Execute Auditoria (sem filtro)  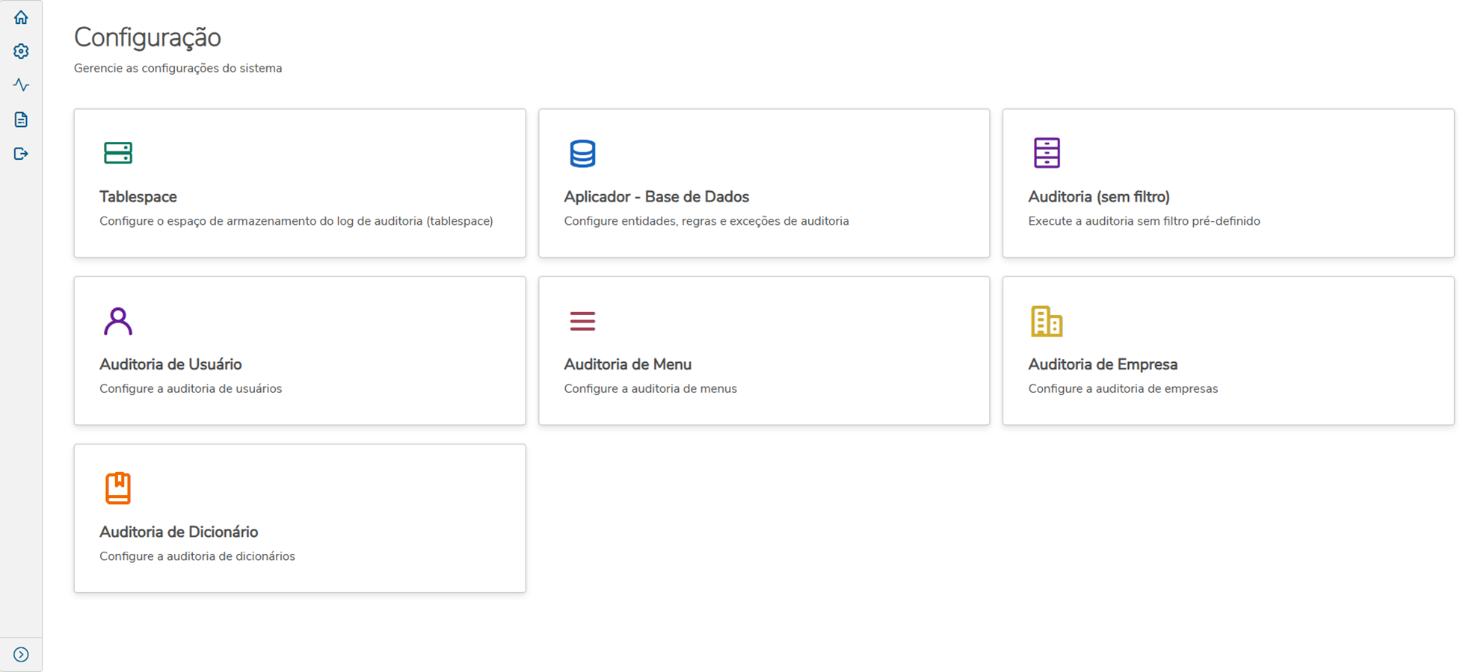[1228, 183]
